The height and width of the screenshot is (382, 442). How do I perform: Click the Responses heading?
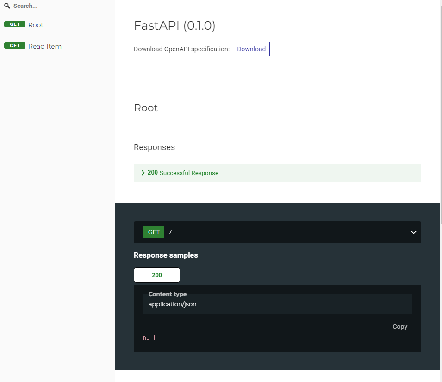(x=154, y=147)
